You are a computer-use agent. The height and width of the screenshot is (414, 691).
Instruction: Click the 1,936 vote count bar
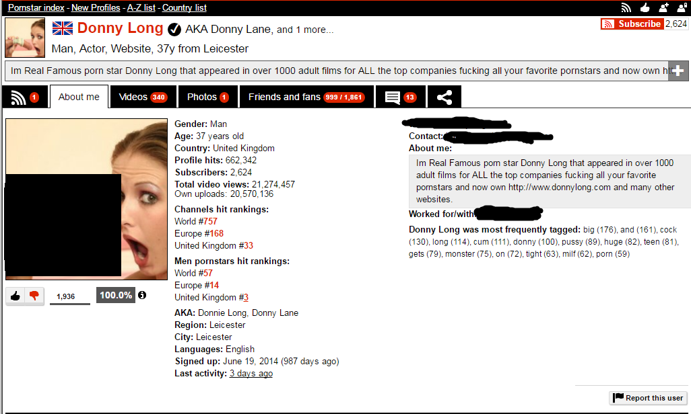click(70, 296)
